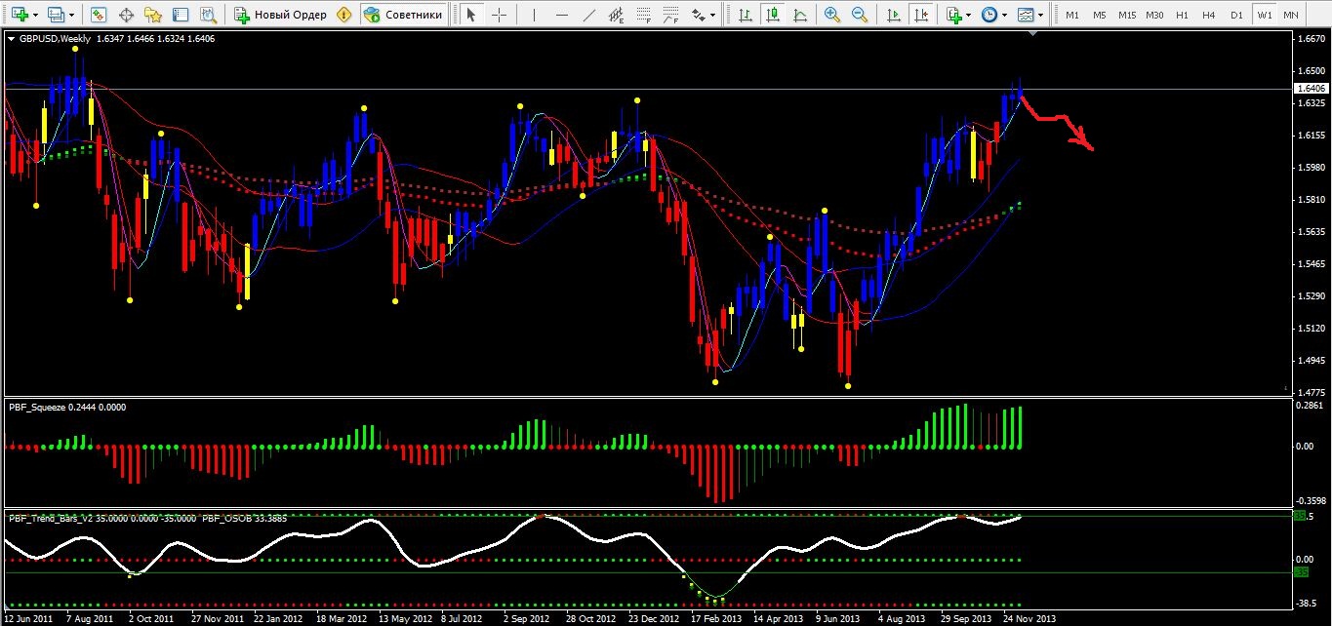Click the GBPUSD,Weekly chart label
This screenshot has height=626, width=1332.
point(54,39)
